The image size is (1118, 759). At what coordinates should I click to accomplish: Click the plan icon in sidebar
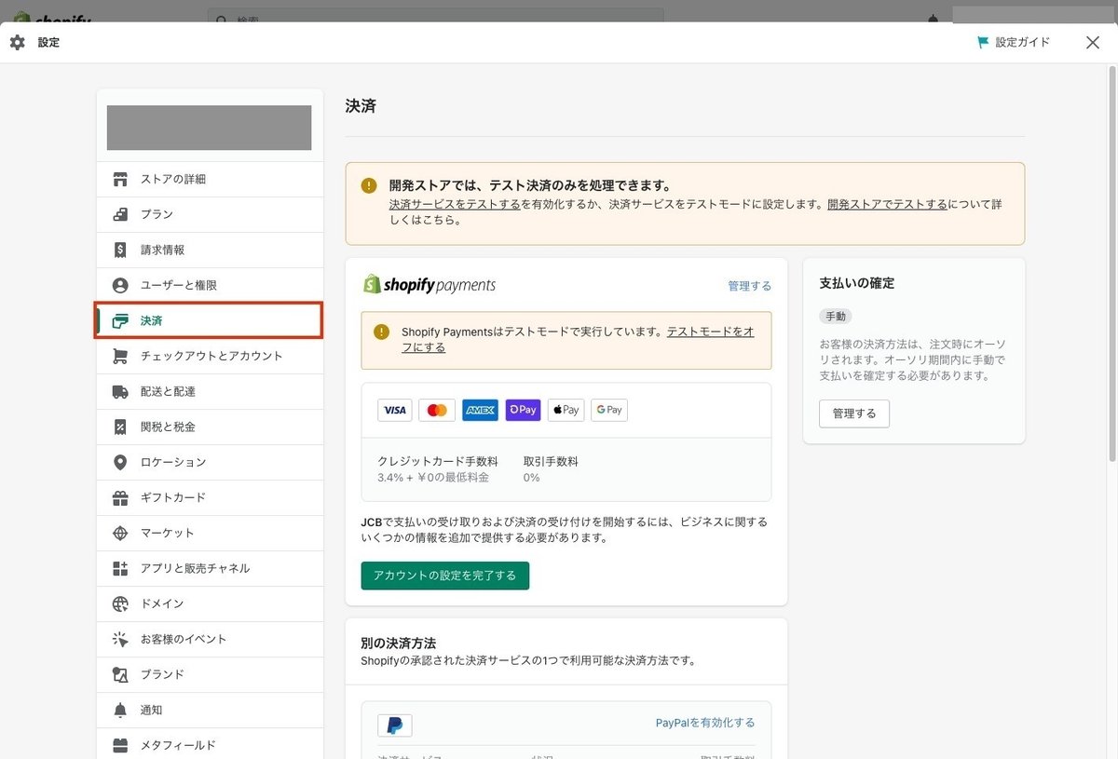point(120,214)
